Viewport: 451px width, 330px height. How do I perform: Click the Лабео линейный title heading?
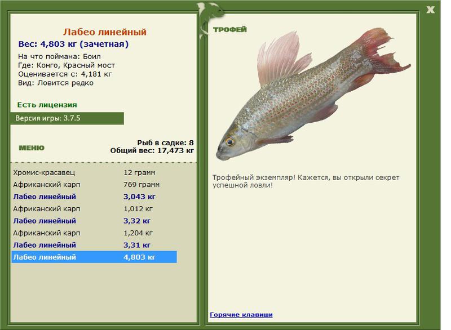pos(105,32)
